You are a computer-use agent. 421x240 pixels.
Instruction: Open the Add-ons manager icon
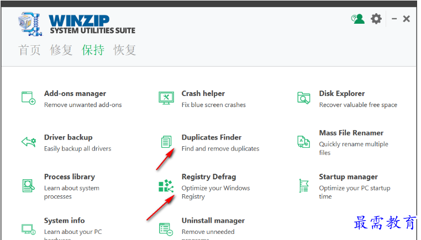pos(29,98)
